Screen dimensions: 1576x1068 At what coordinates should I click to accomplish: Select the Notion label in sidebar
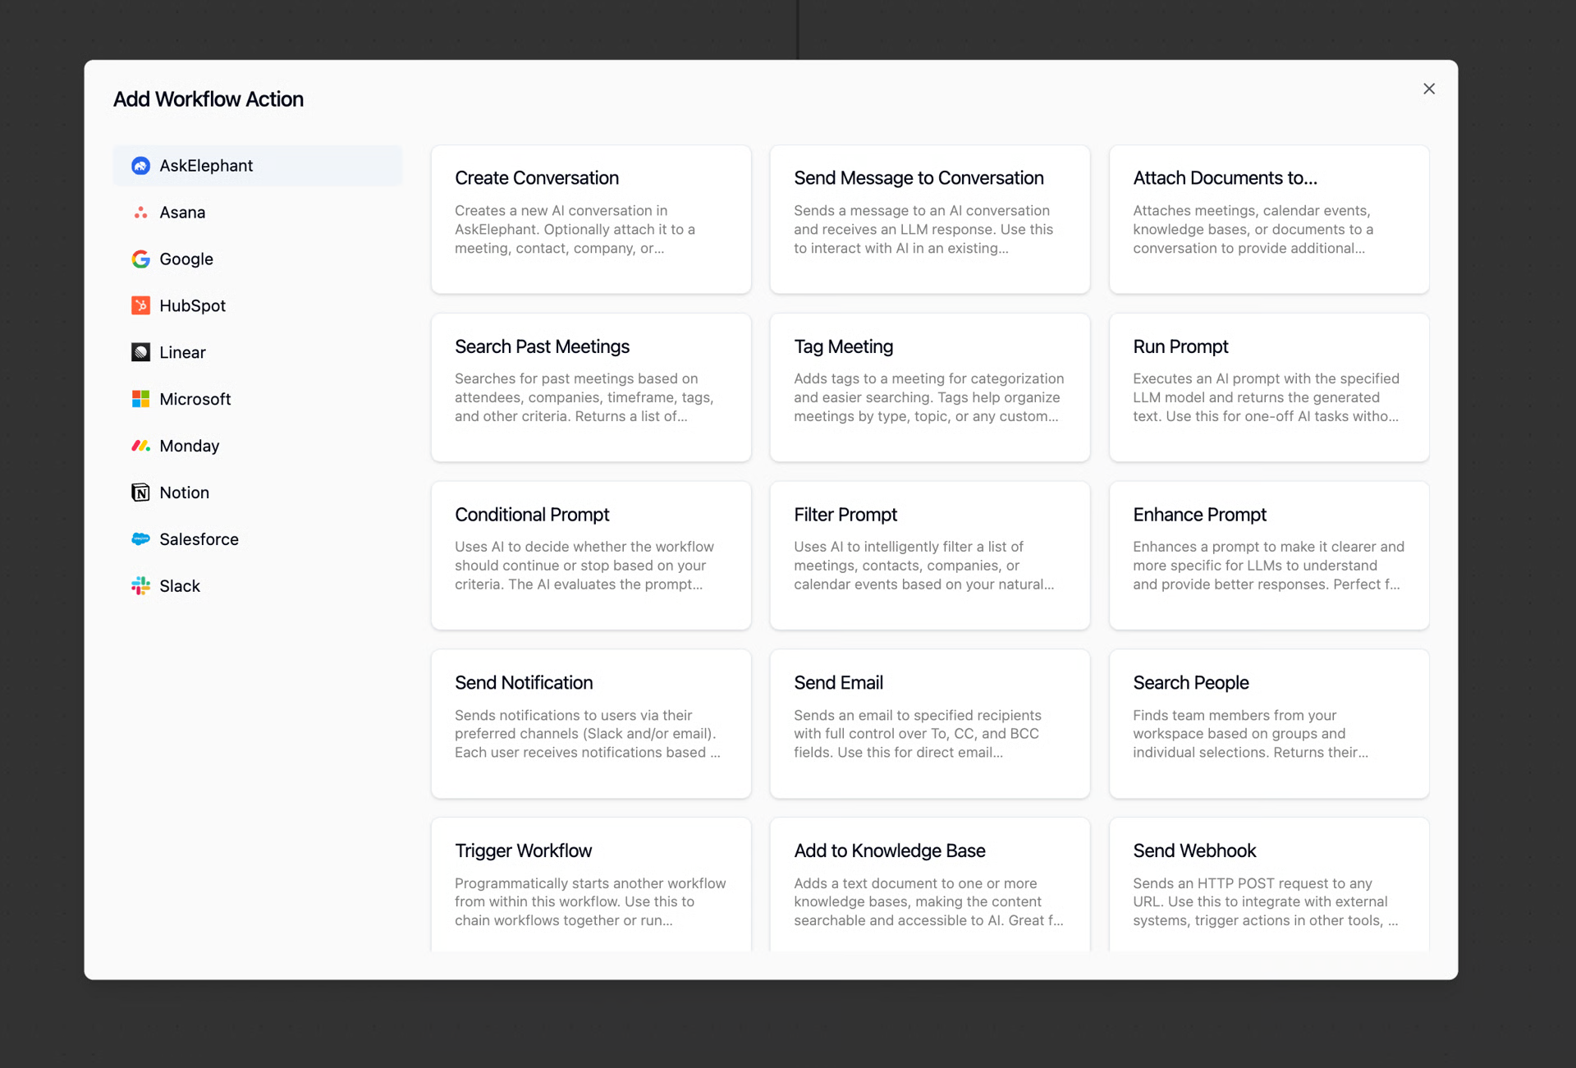pos(185,493)
